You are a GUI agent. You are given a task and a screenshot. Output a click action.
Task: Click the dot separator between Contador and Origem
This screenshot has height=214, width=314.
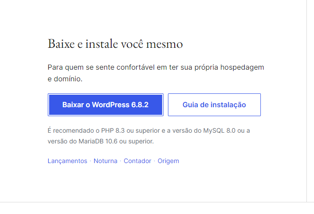pos(155,161)
